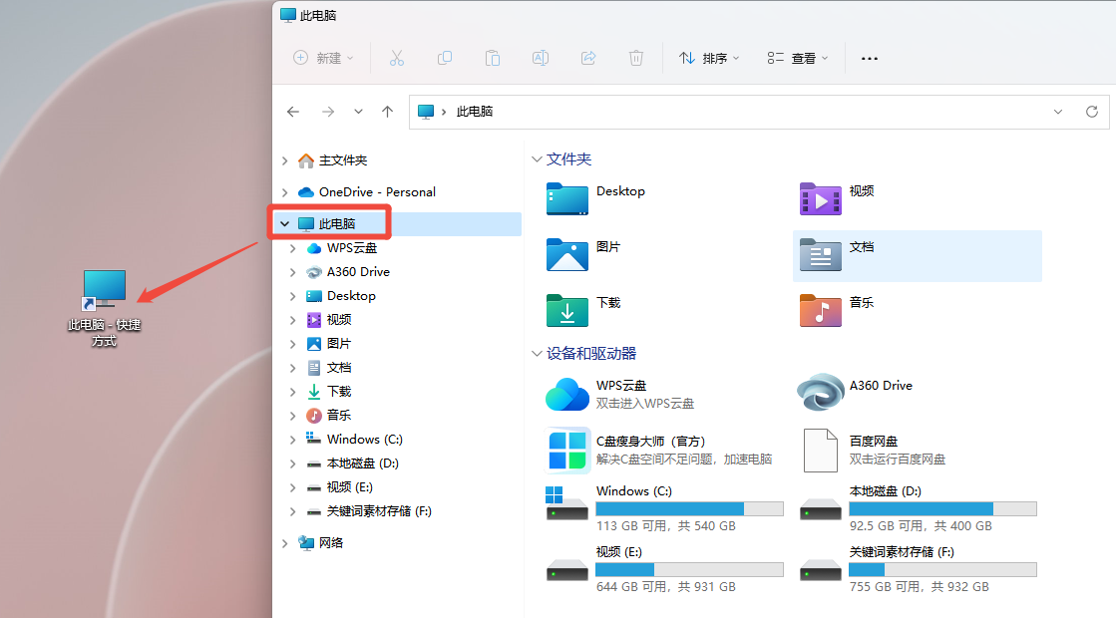Viewport: 1116px width, 618px height.
Task: Collapse the 此电脑 tree node
Action: click(284, 224)
